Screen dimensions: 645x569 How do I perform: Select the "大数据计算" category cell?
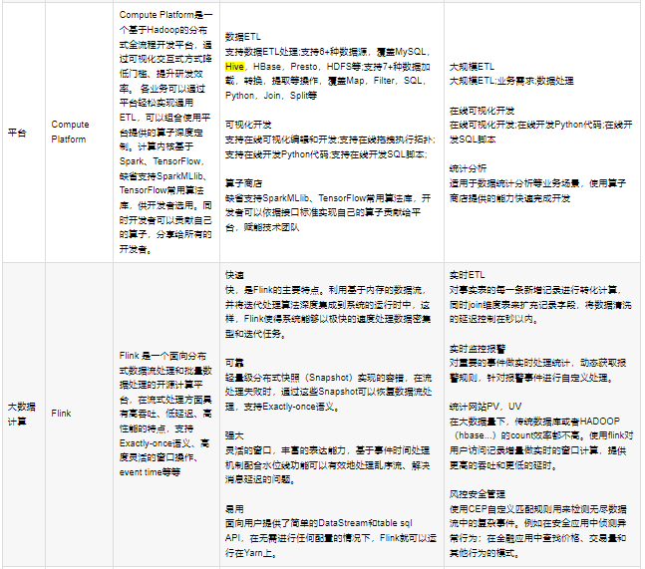tap(24, 415)
